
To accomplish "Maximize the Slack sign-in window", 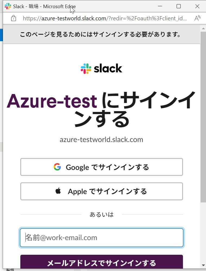I will [x=179, y=6].
